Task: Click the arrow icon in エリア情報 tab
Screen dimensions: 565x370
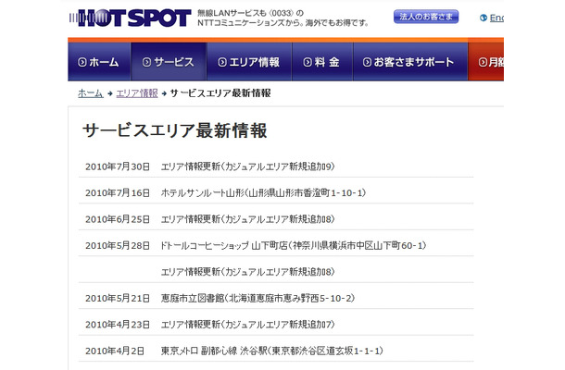Action: pyautogui.click(x=222, y=62)
